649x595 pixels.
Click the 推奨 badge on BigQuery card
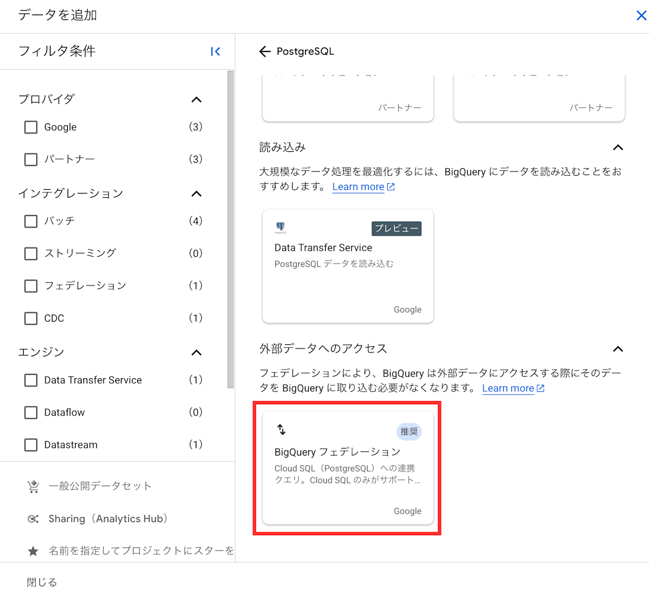409,431
